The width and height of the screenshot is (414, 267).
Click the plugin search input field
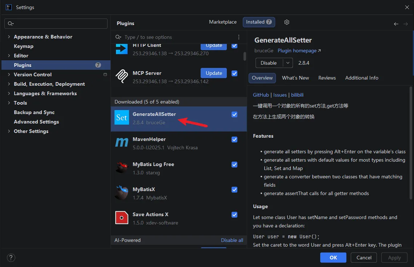point(180,37)
